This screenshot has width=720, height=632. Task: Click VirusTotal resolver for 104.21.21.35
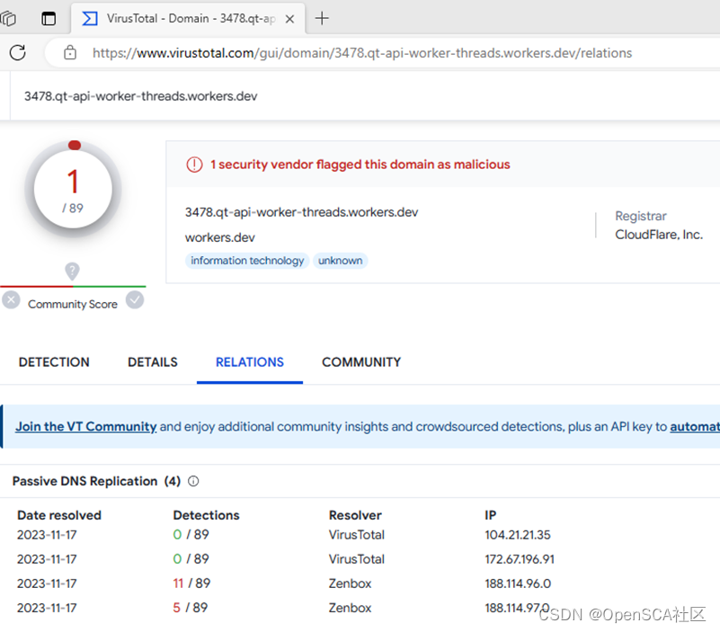pyautogui.click(x=357, y=535)
